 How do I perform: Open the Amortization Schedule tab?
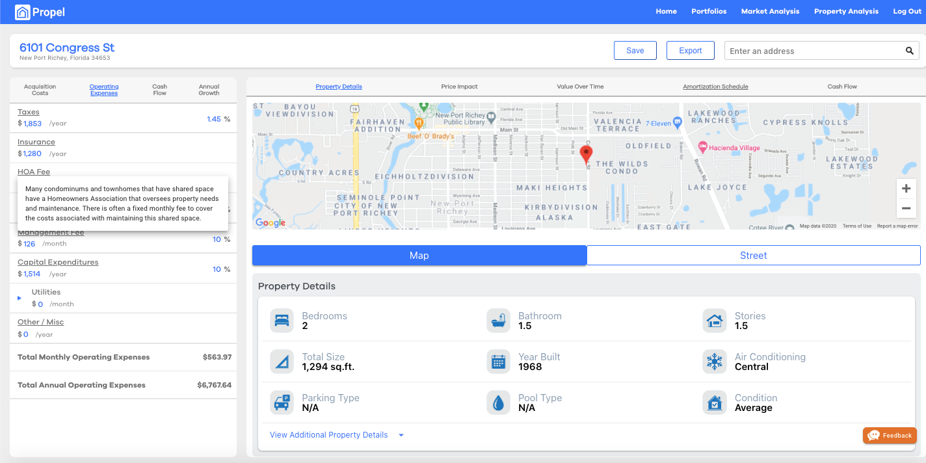tap(715, 86)
